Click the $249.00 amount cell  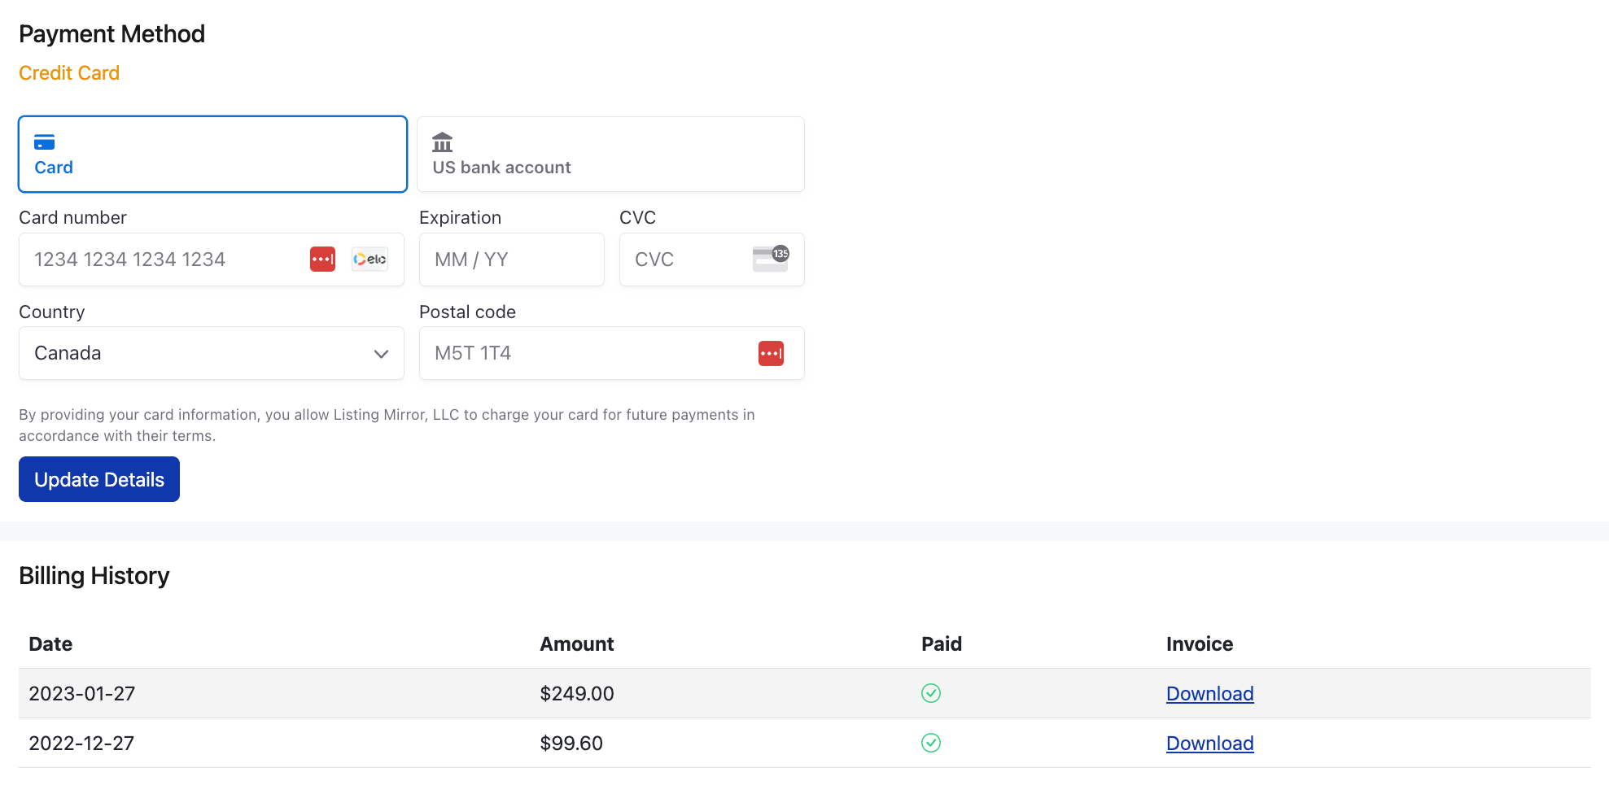[x=577, y=694]
